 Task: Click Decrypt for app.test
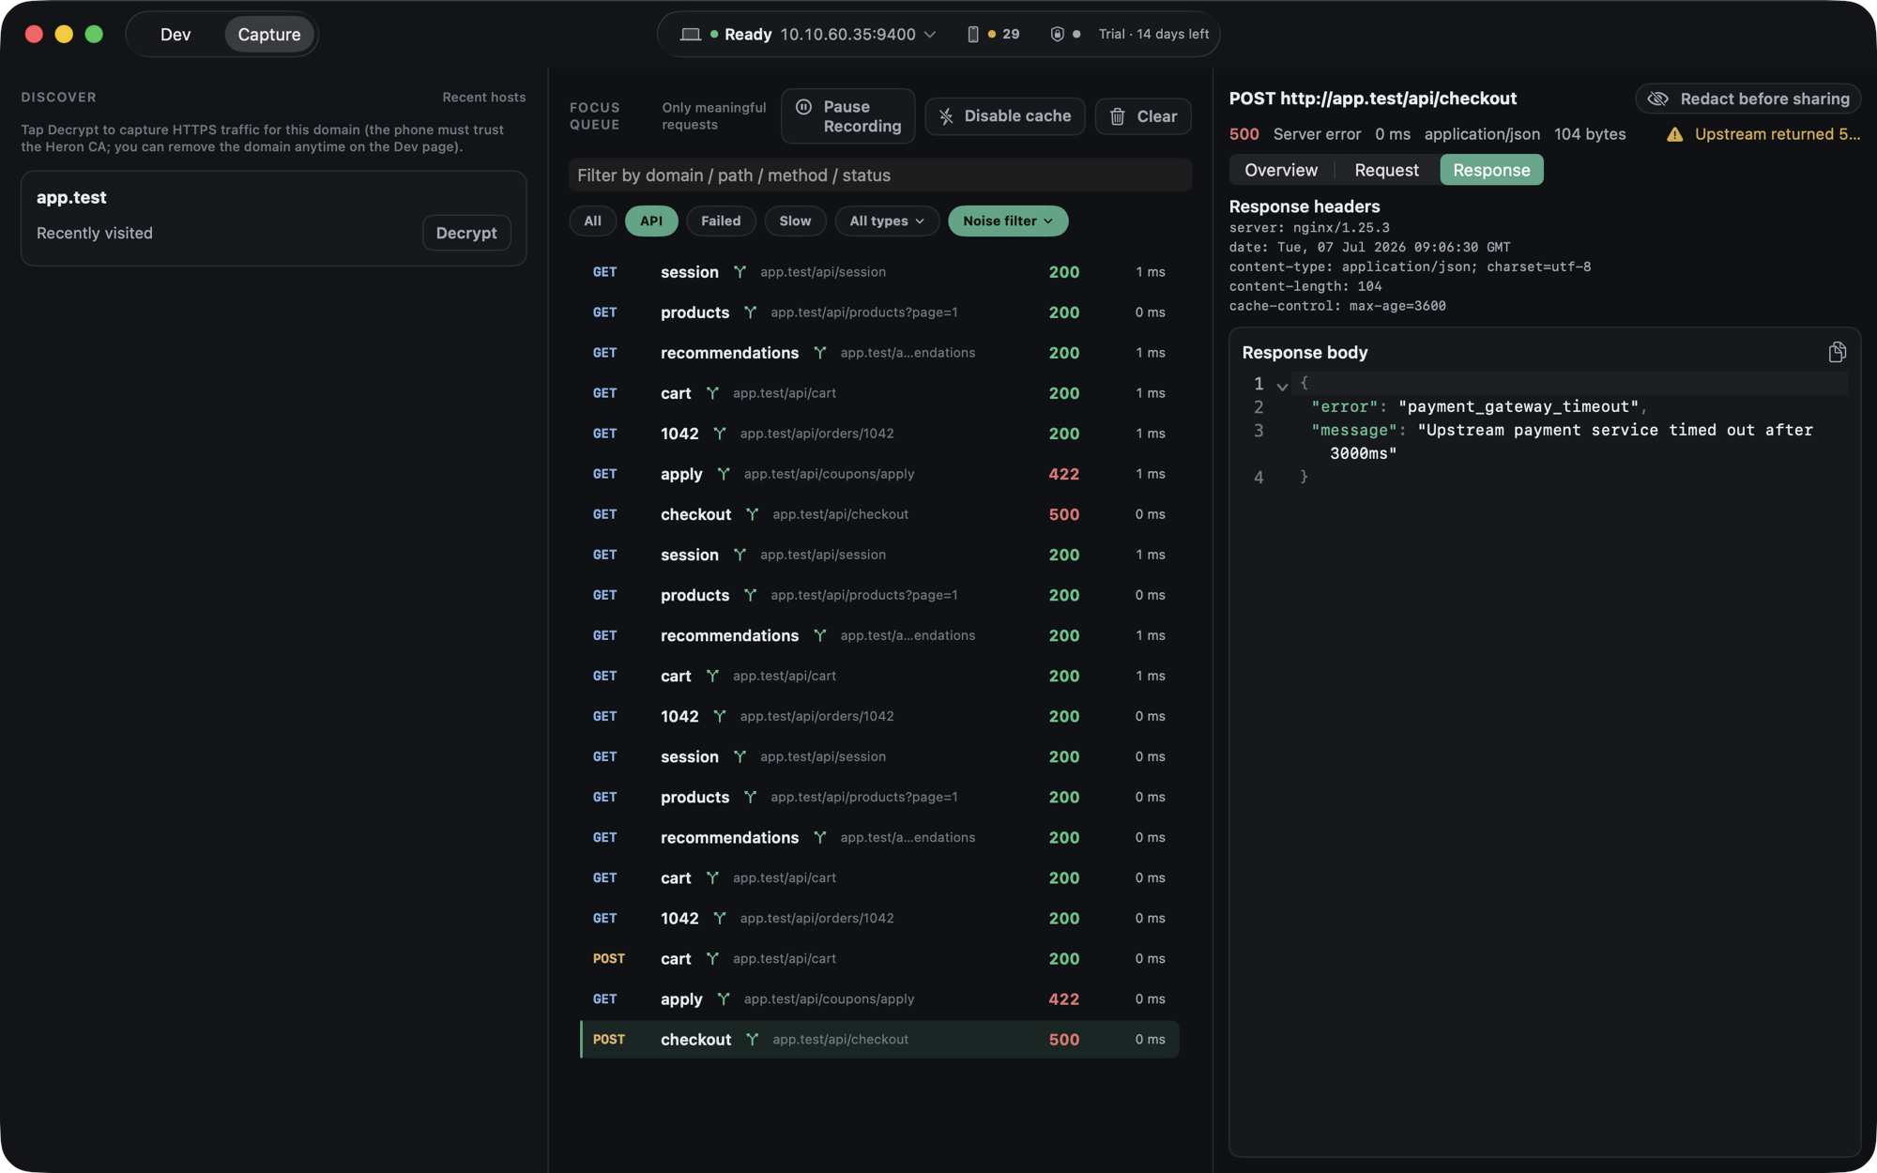click(x=466, y=233)
